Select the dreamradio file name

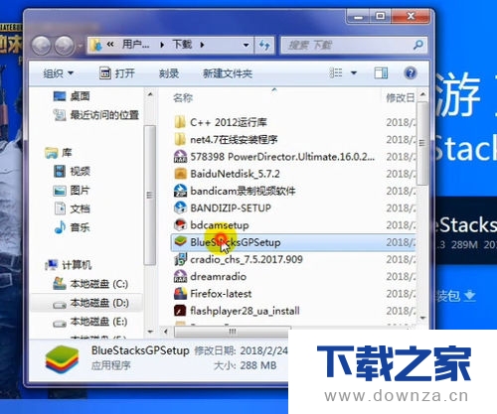(x=218, y=276)
